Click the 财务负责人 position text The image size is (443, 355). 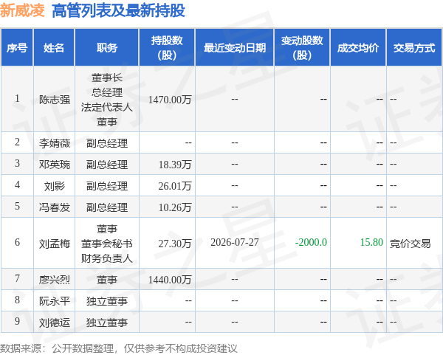(107, 258)
